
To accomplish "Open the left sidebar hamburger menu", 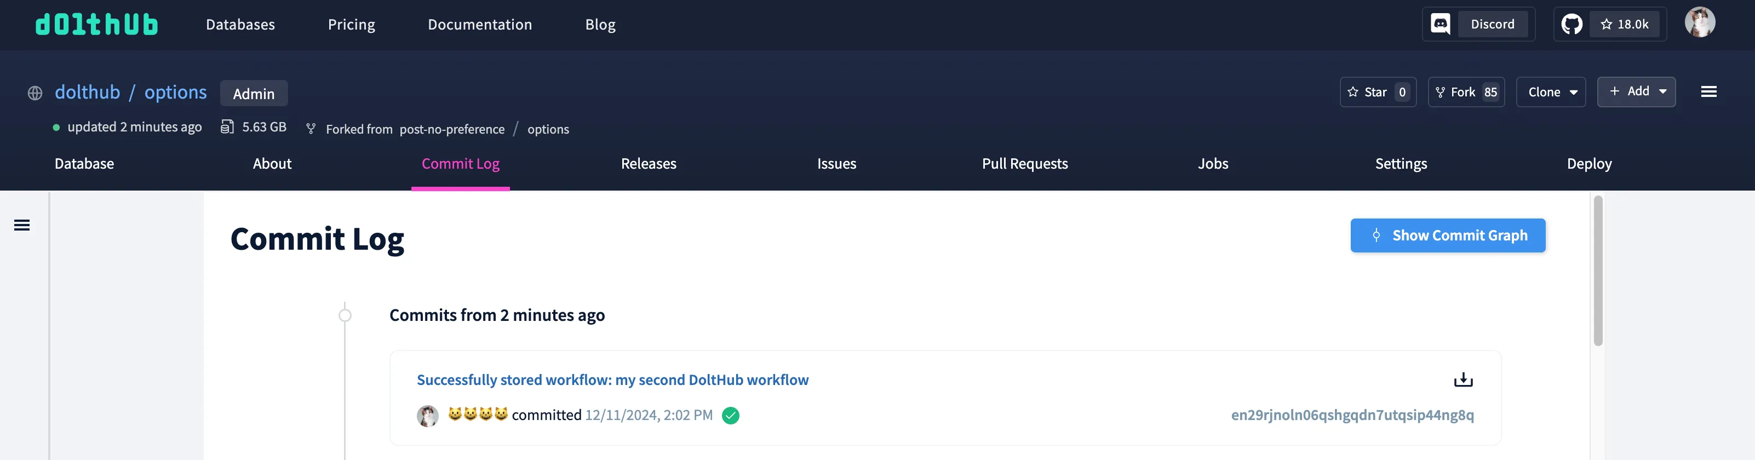I will pos(22,226).
